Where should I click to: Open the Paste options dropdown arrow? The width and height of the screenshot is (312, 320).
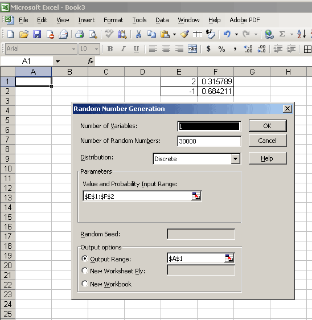tap(174, 34)
